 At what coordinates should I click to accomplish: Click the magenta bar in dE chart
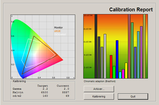[x=123, y=74]
